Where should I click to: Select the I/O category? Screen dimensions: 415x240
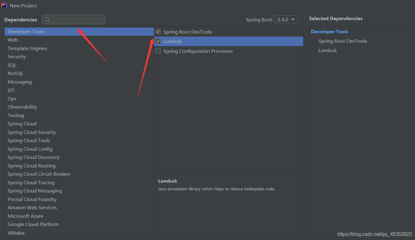click(x=79, y=90)
